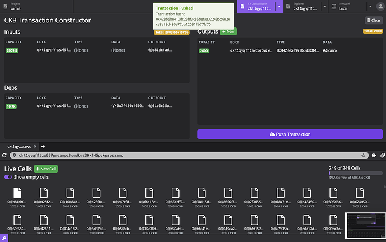Image resolution: width=386 pixels, height=242 pixels.
Task: Select live cell 0@8656f3
Action: (x=228, y=197)
